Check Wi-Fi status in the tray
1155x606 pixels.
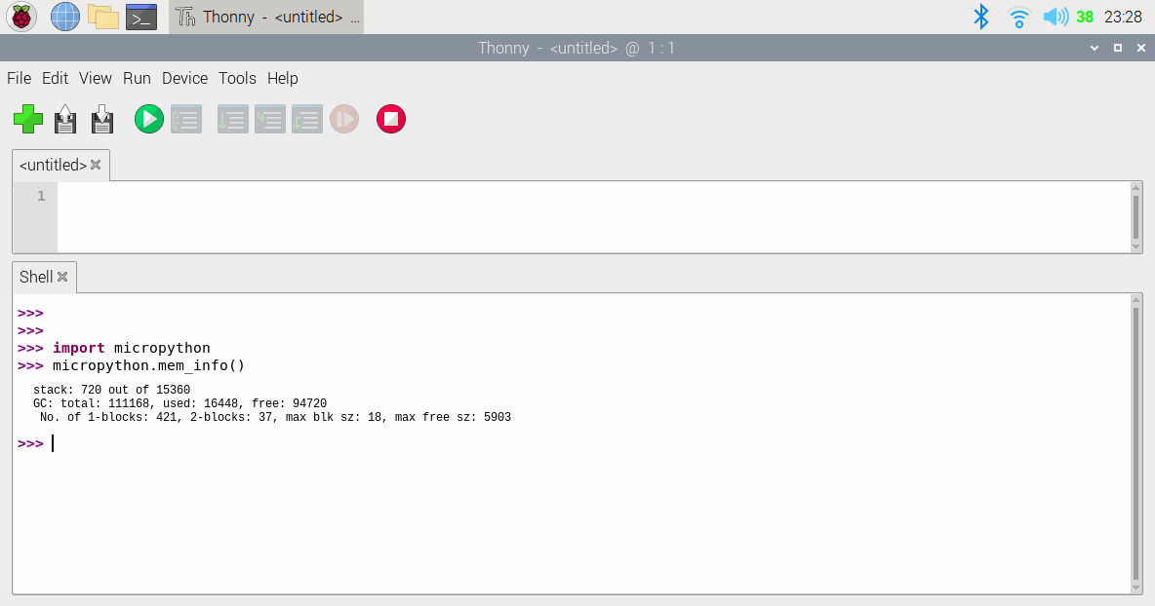pos(1017,16)
